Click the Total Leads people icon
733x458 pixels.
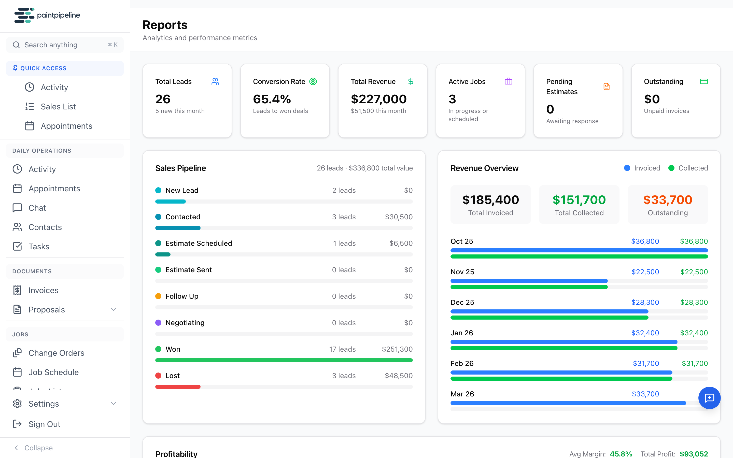tap(215, 81)
